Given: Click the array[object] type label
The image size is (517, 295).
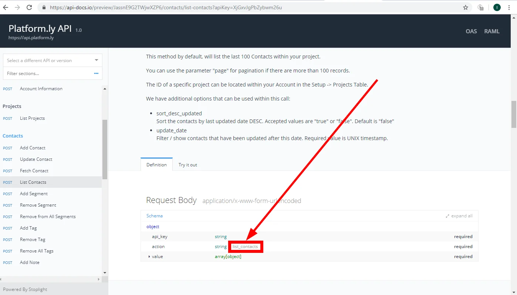Looking at the screenshot, I should (228, 257).
